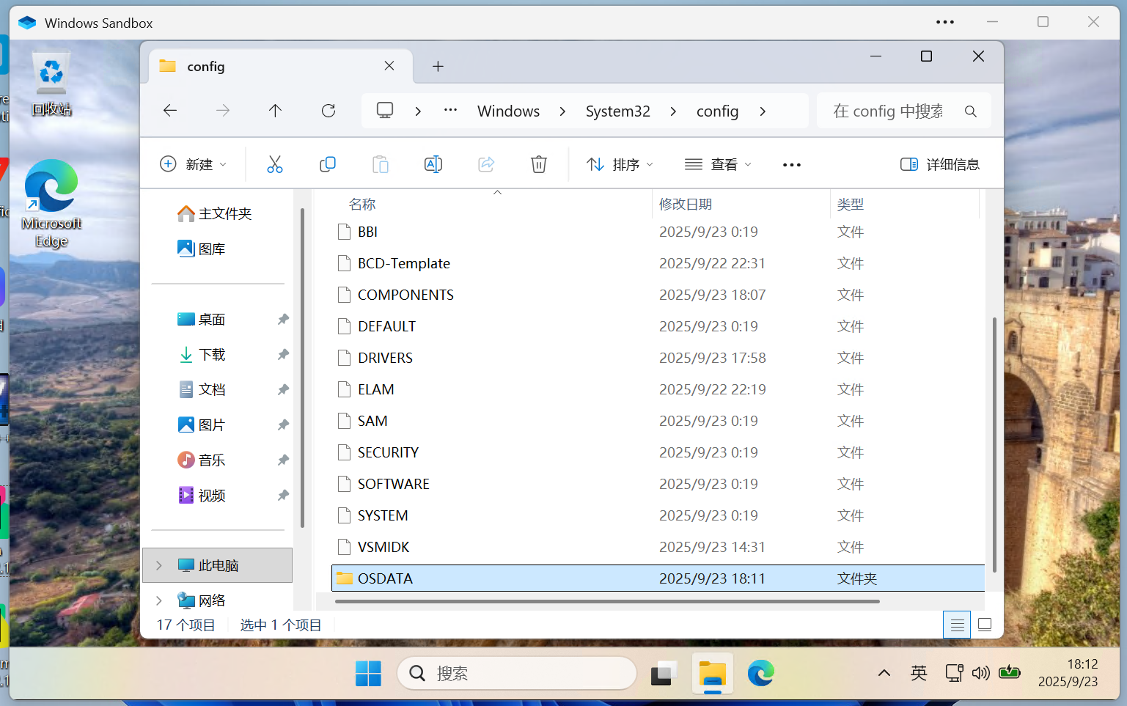Switch to the large icons view layout

[985, 625]
